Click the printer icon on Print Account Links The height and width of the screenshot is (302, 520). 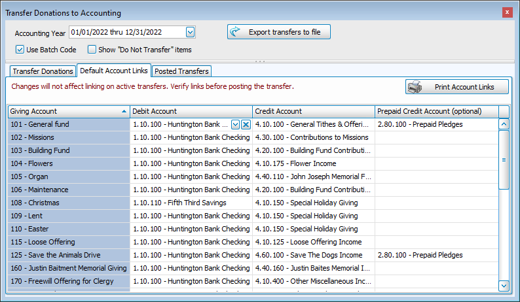414,87
